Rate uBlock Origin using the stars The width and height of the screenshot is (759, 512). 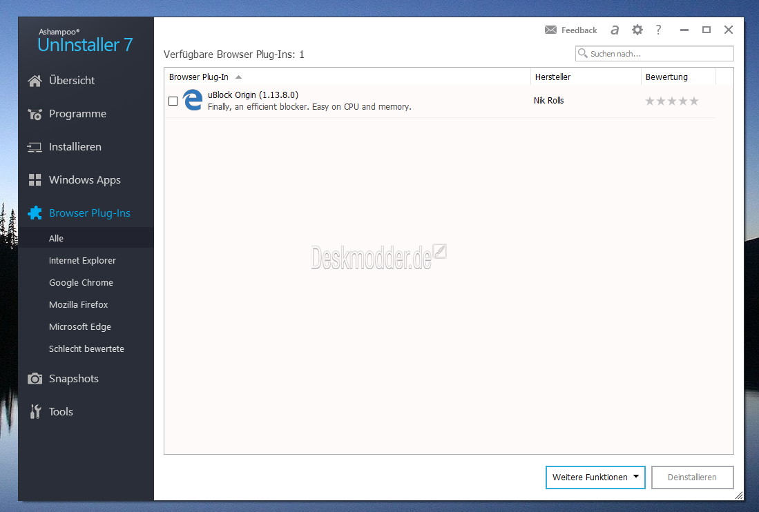point(672,101)
